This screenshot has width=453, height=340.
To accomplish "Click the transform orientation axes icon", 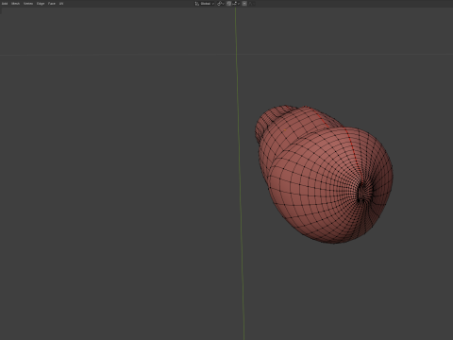I will click(x=197, y=4).
